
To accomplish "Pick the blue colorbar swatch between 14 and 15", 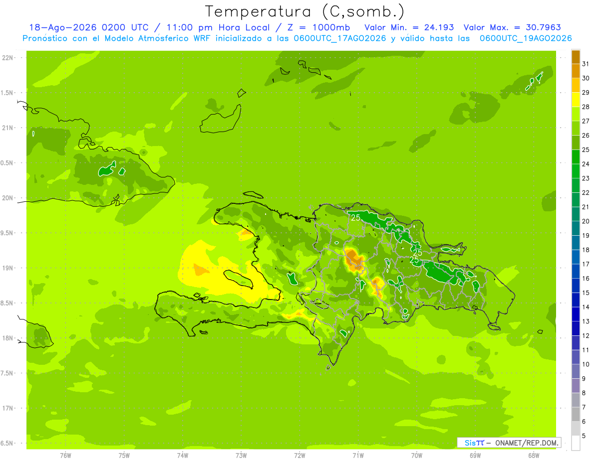I will (576, 300).
